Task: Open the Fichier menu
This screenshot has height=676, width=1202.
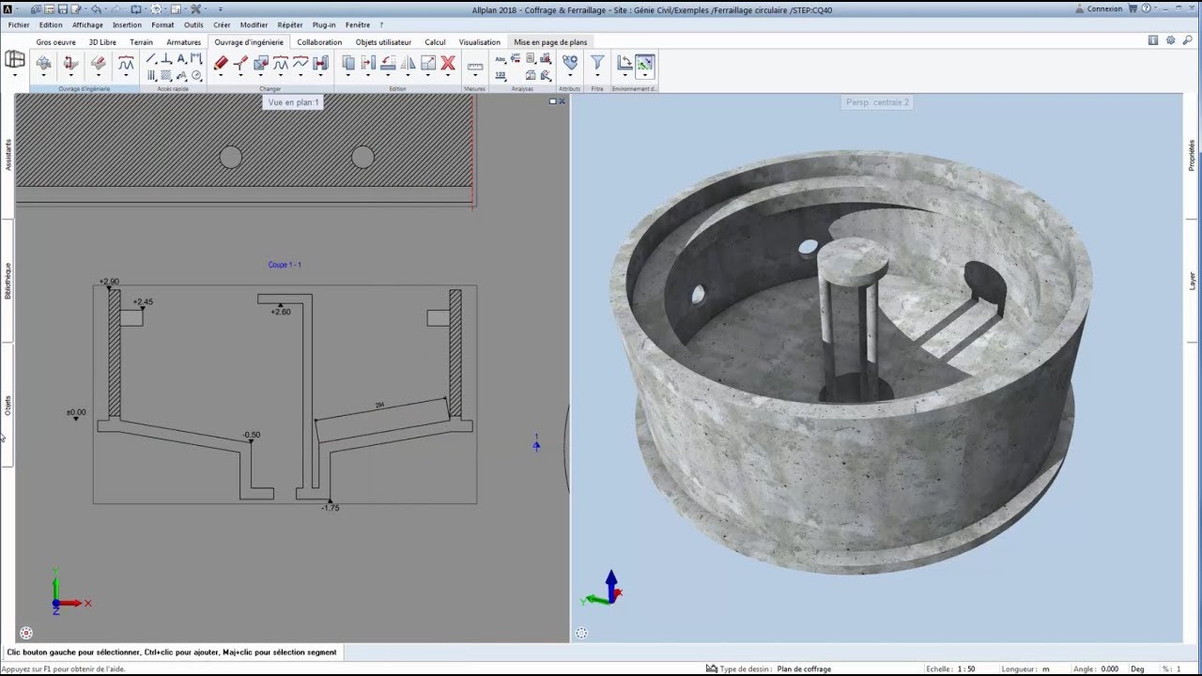Action: pos(19,25)
